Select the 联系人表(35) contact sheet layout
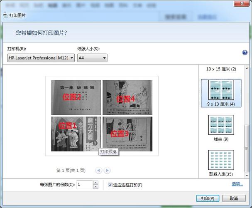Screen dimensions: 252x208 click(221, 163)
